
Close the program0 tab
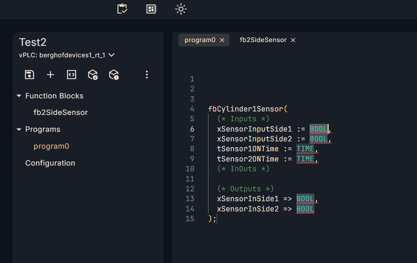pos(222,40)
